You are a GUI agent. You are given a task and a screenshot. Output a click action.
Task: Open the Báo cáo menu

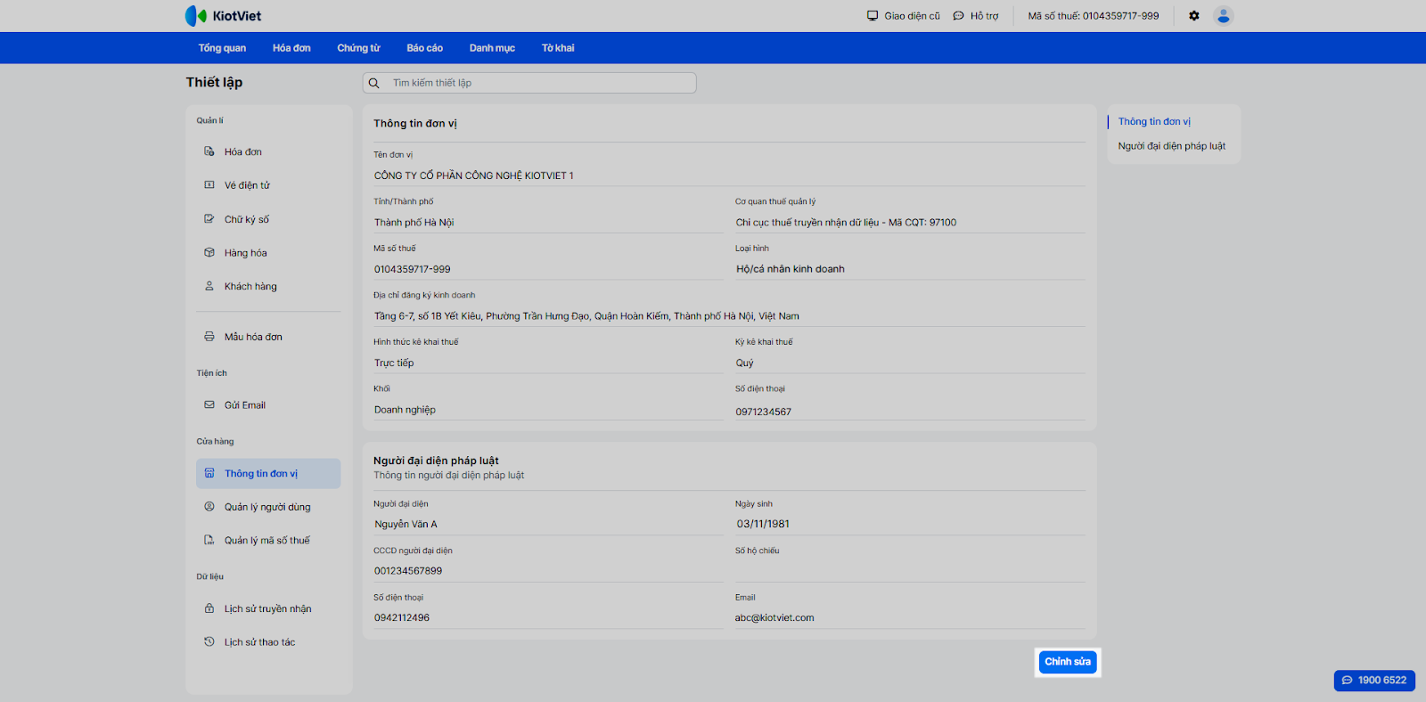(424, 48)
